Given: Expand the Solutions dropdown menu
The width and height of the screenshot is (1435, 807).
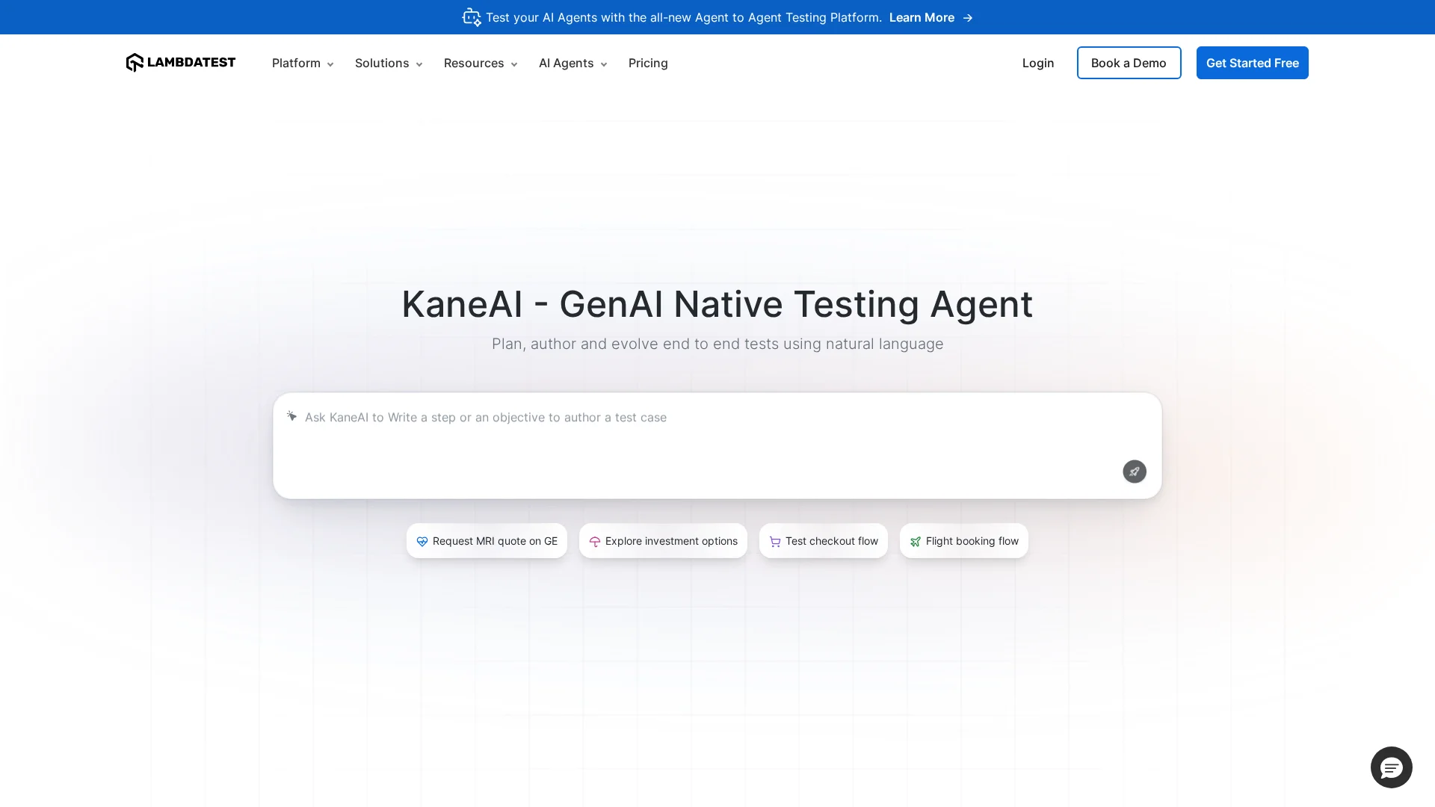Looking at the screenshot, I should point(388,64).
